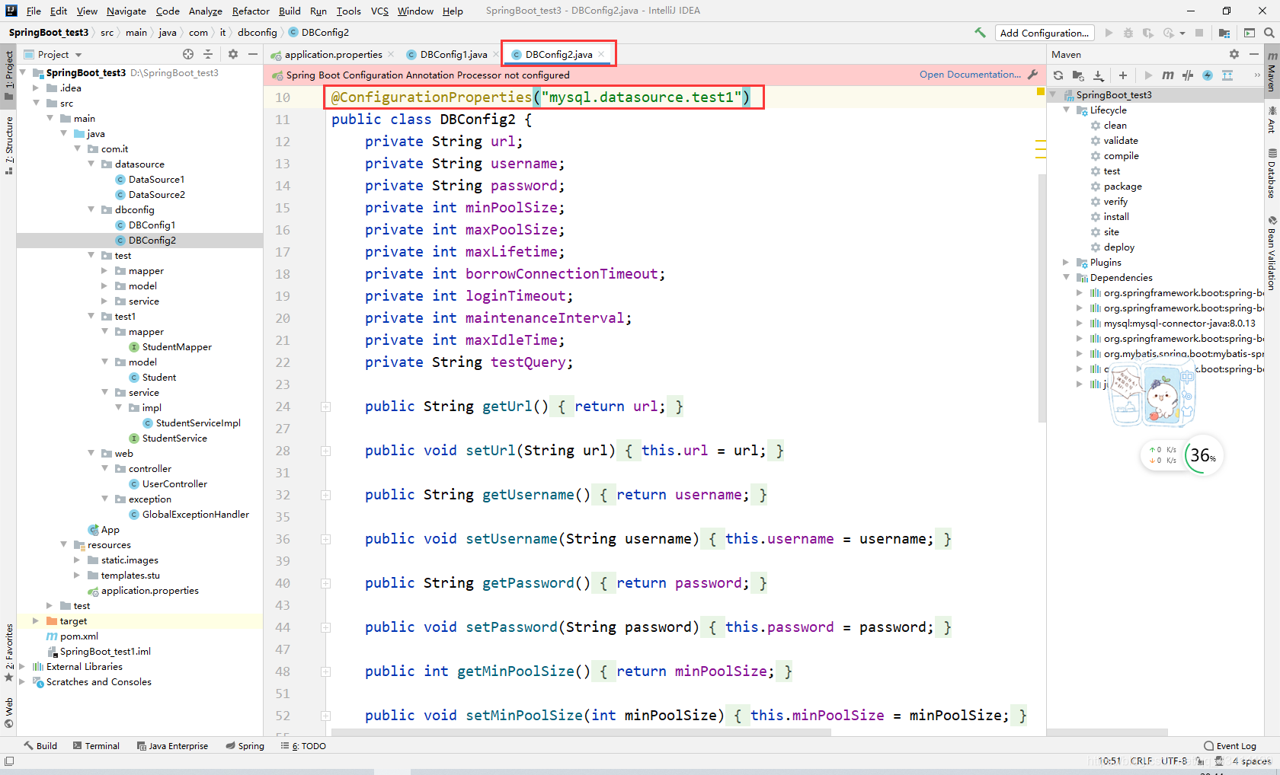Open Project panel settings gear

point(233,54)
